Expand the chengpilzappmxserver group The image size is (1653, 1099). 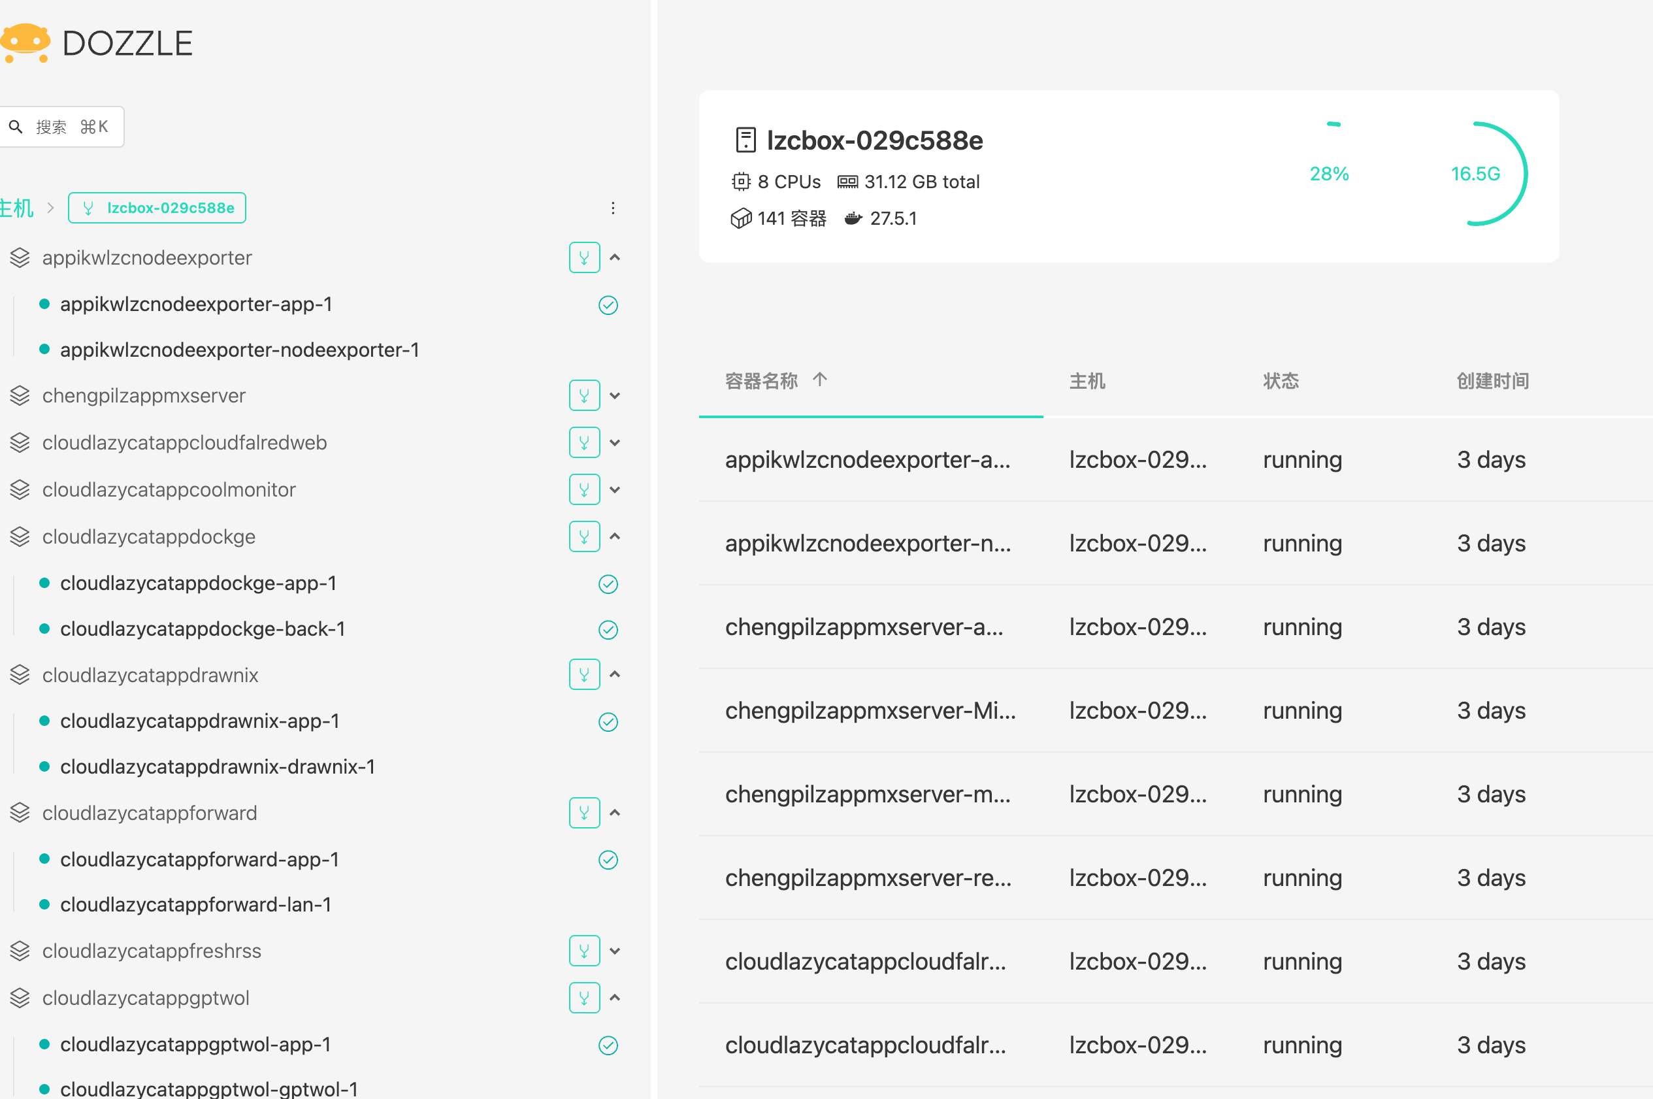615,396
